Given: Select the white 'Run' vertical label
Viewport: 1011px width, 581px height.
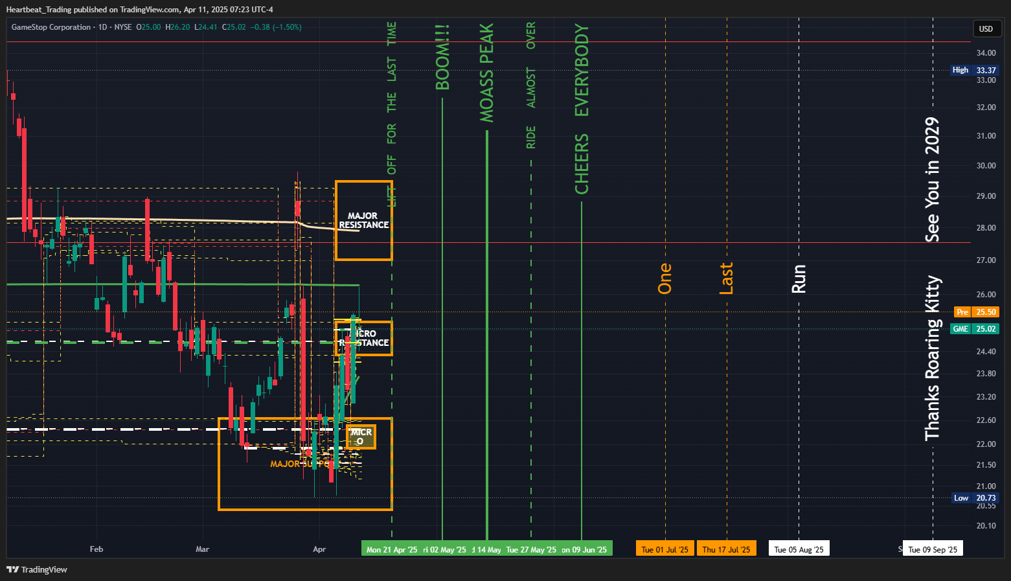Looking at the screenshot, I should [799, 279].
